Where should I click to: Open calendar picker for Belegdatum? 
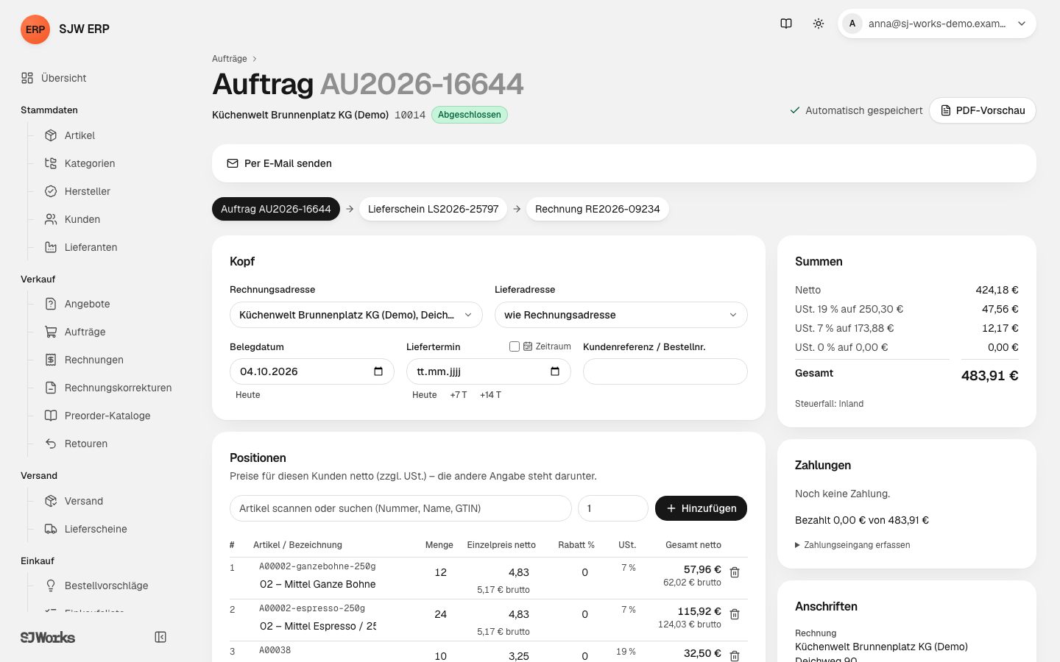coord(378,371)
